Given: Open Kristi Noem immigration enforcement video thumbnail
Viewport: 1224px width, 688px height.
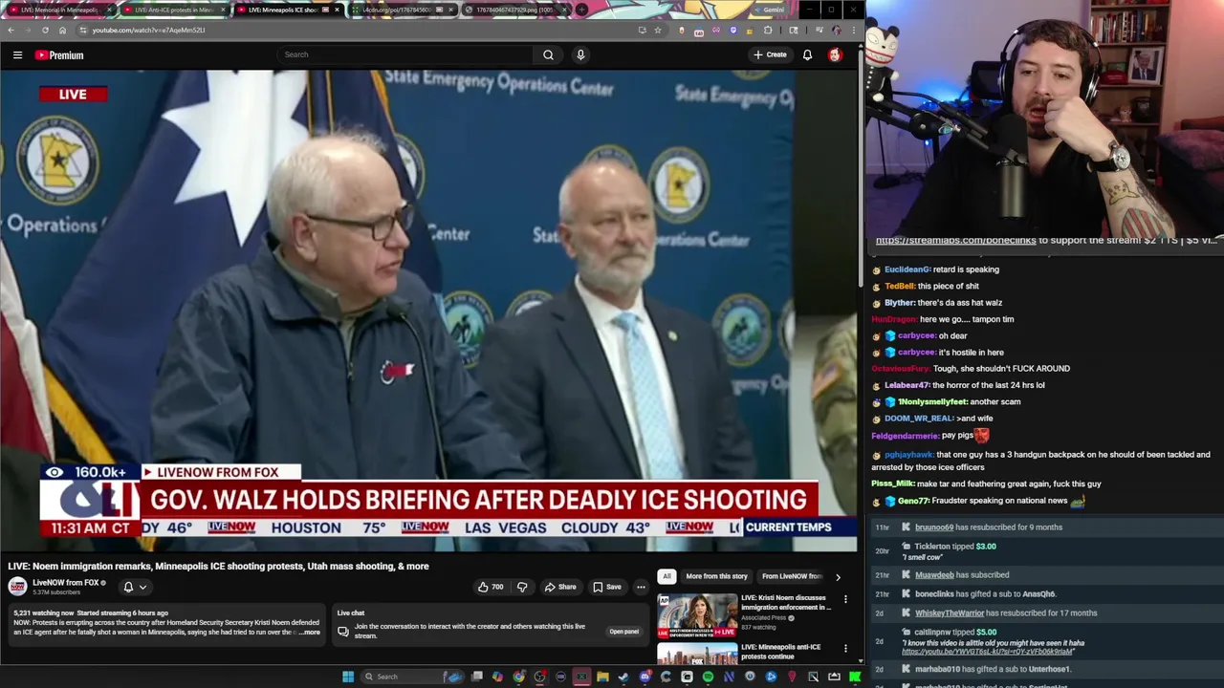Looking at the screenshot, I should [x=697, y=615].
